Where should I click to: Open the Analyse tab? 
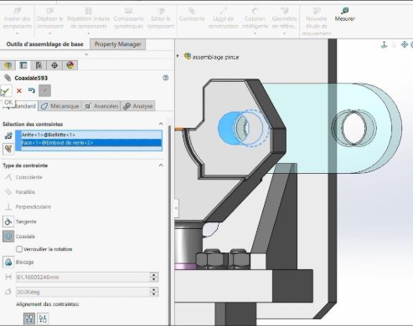click(x=138, y=106)
